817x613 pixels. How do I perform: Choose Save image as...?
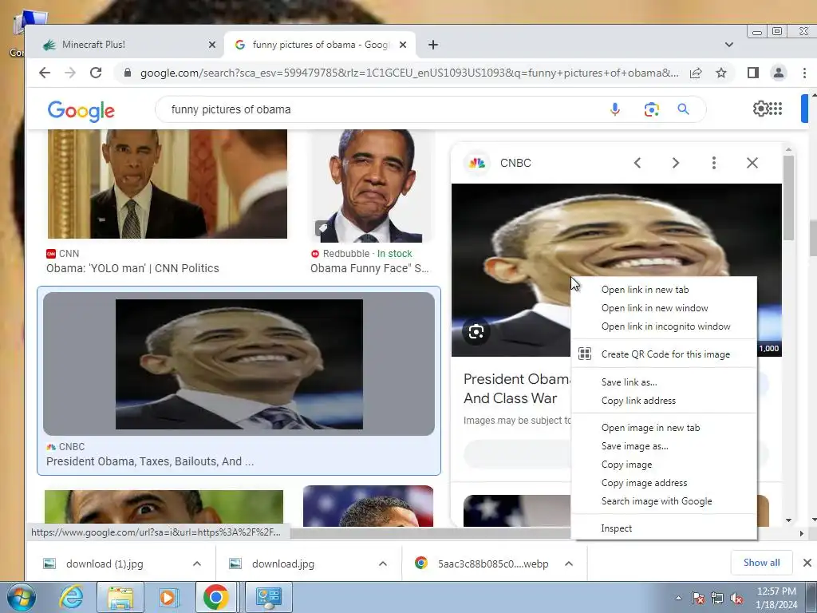[664, 446]
